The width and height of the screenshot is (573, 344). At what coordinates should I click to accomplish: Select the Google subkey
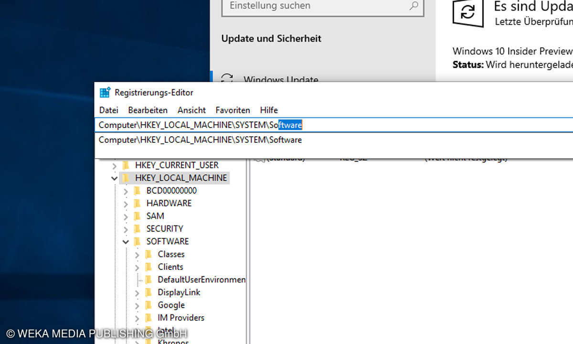(x=171, y=305)
